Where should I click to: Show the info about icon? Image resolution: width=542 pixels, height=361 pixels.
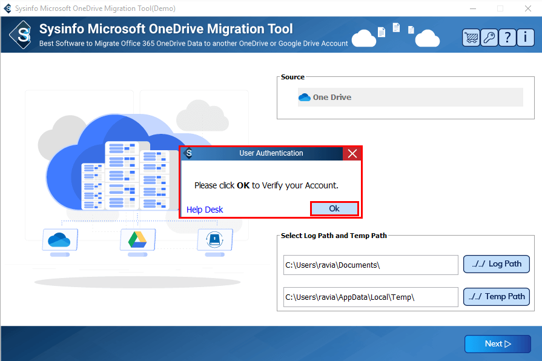[x=526, y=38]
